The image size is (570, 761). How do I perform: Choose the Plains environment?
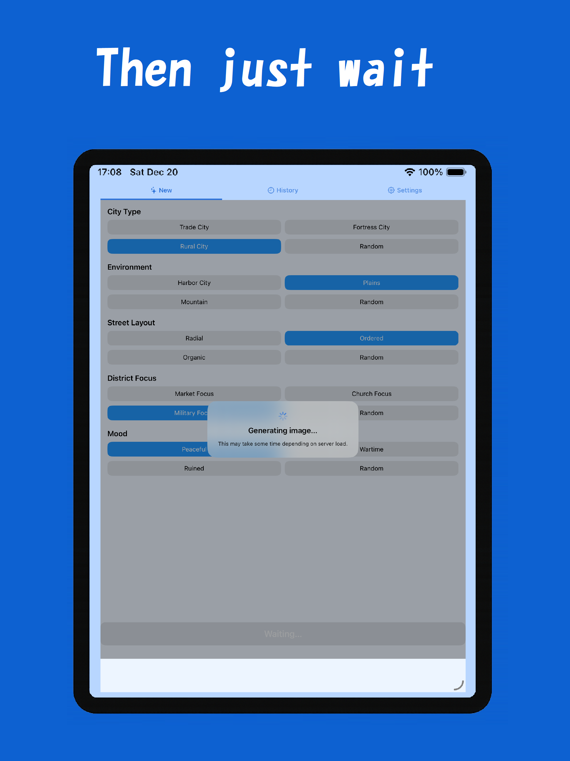[371, 283]
